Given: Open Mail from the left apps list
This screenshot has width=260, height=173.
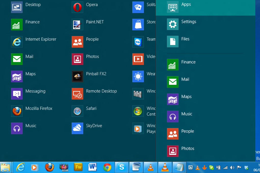Looking at the screenshot, I should pyautogui.click(x=17, y=59).
